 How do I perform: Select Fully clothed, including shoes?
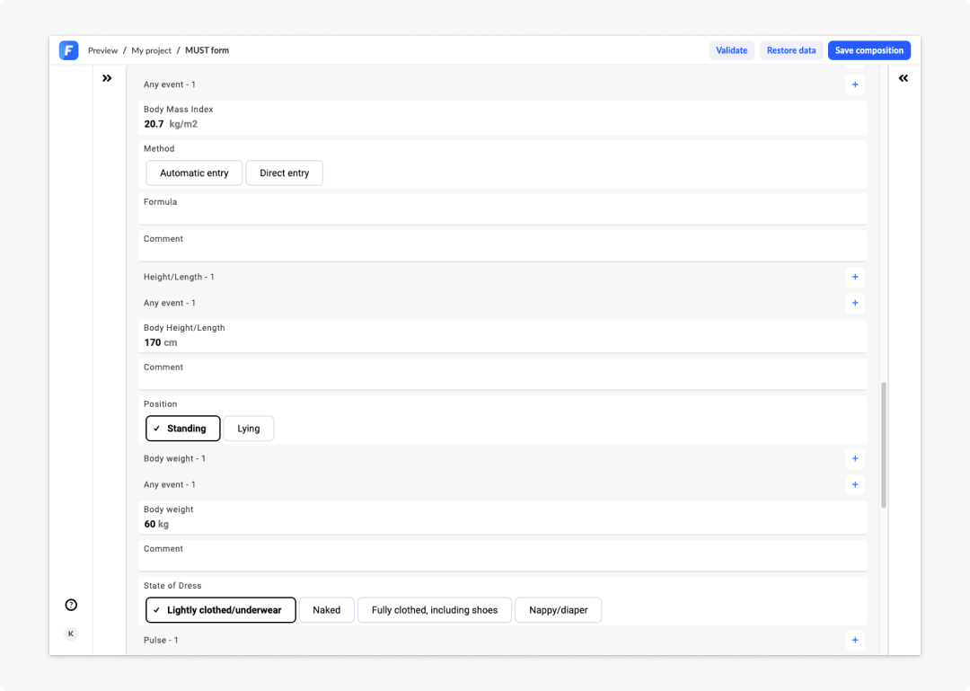tap(435, 610)
